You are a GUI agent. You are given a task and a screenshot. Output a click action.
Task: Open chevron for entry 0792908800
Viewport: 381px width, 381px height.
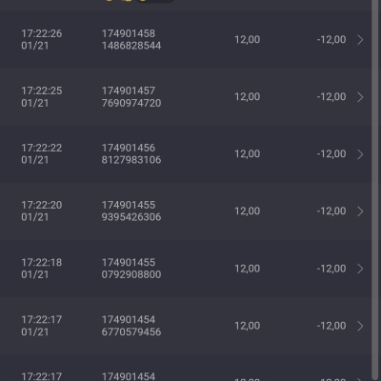pos(360,269)
